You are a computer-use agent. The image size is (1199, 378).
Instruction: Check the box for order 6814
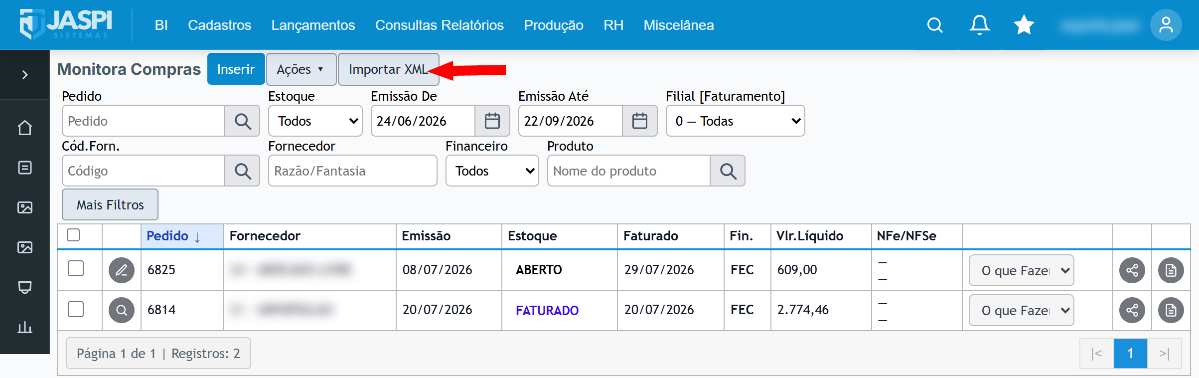tap(76, 309)
